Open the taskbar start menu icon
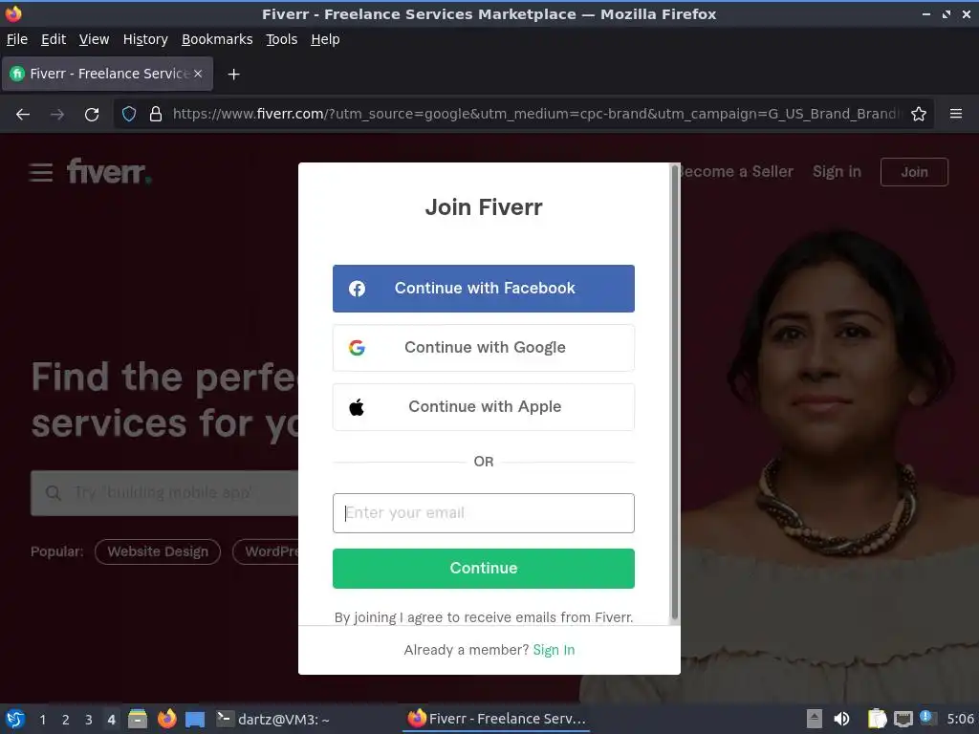The height and width of the screenshot is (734, 979). [x=15, y=719]
